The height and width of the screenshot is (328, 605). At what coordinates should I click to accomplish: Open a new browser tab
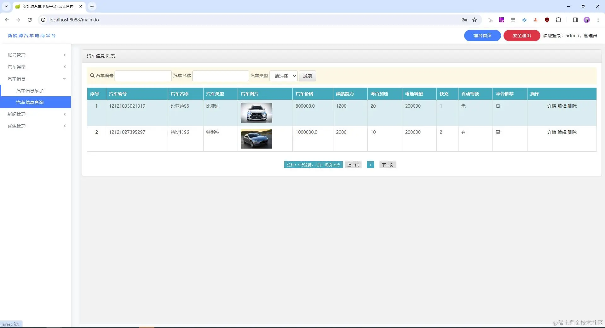92,6
